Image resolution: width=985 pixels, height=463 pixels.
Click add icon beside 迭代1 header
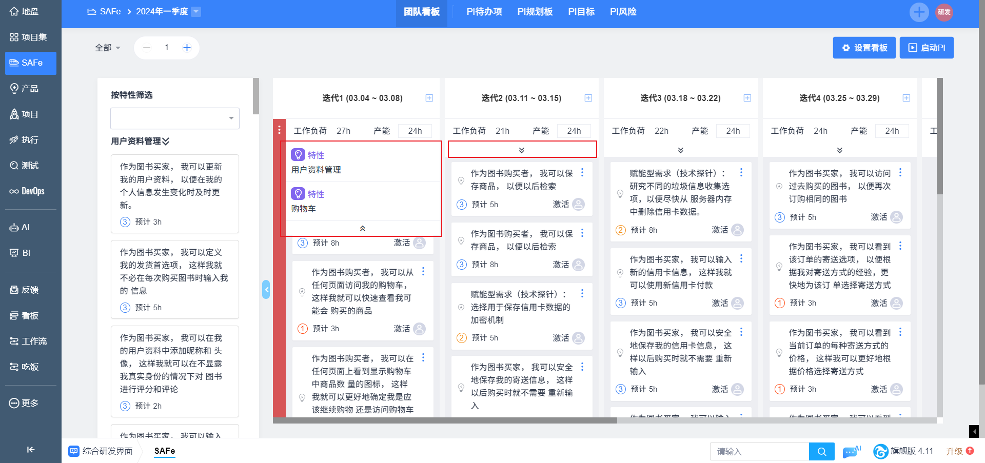429,98
